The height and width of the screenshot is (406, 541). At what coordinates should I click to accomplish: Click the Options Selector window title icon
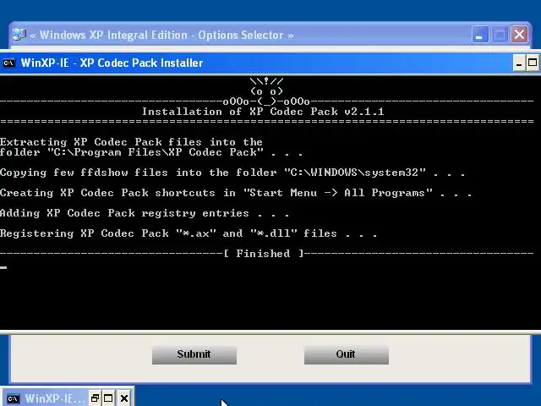[19, 35]
